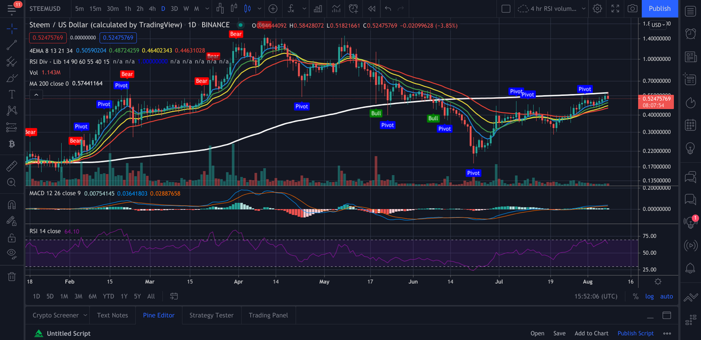The width and height of the screenshot is (701, 340).
Task: Switch to the Text Notes tab
Action: pyautogui.click(x=112, y=315)
